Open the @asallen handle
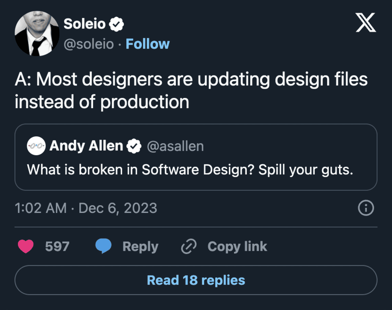 pos(175,146)
